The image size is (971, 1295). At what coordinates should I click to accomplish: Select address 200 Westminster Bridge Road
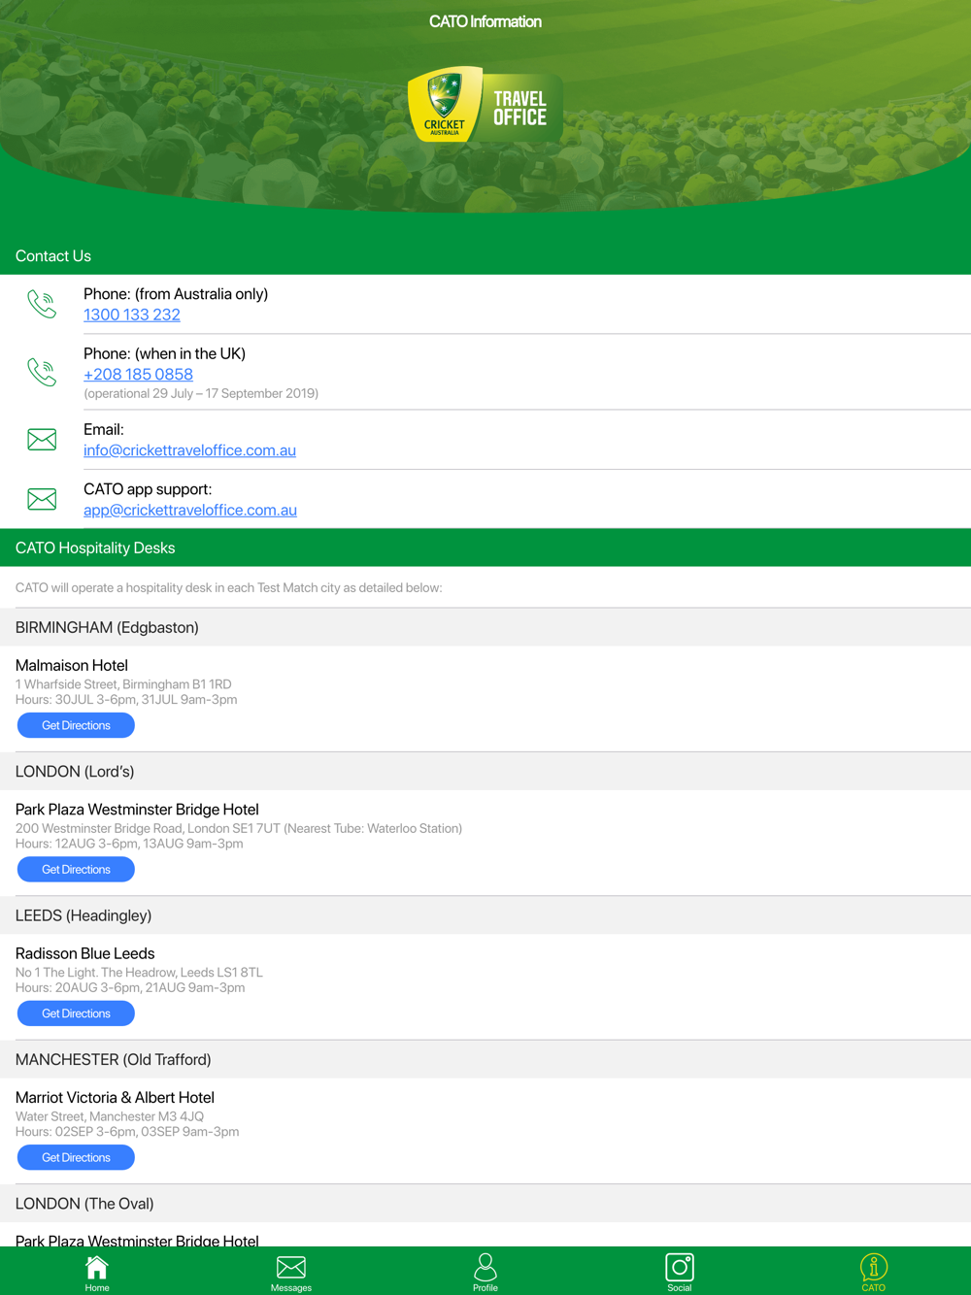click(239, 828)
